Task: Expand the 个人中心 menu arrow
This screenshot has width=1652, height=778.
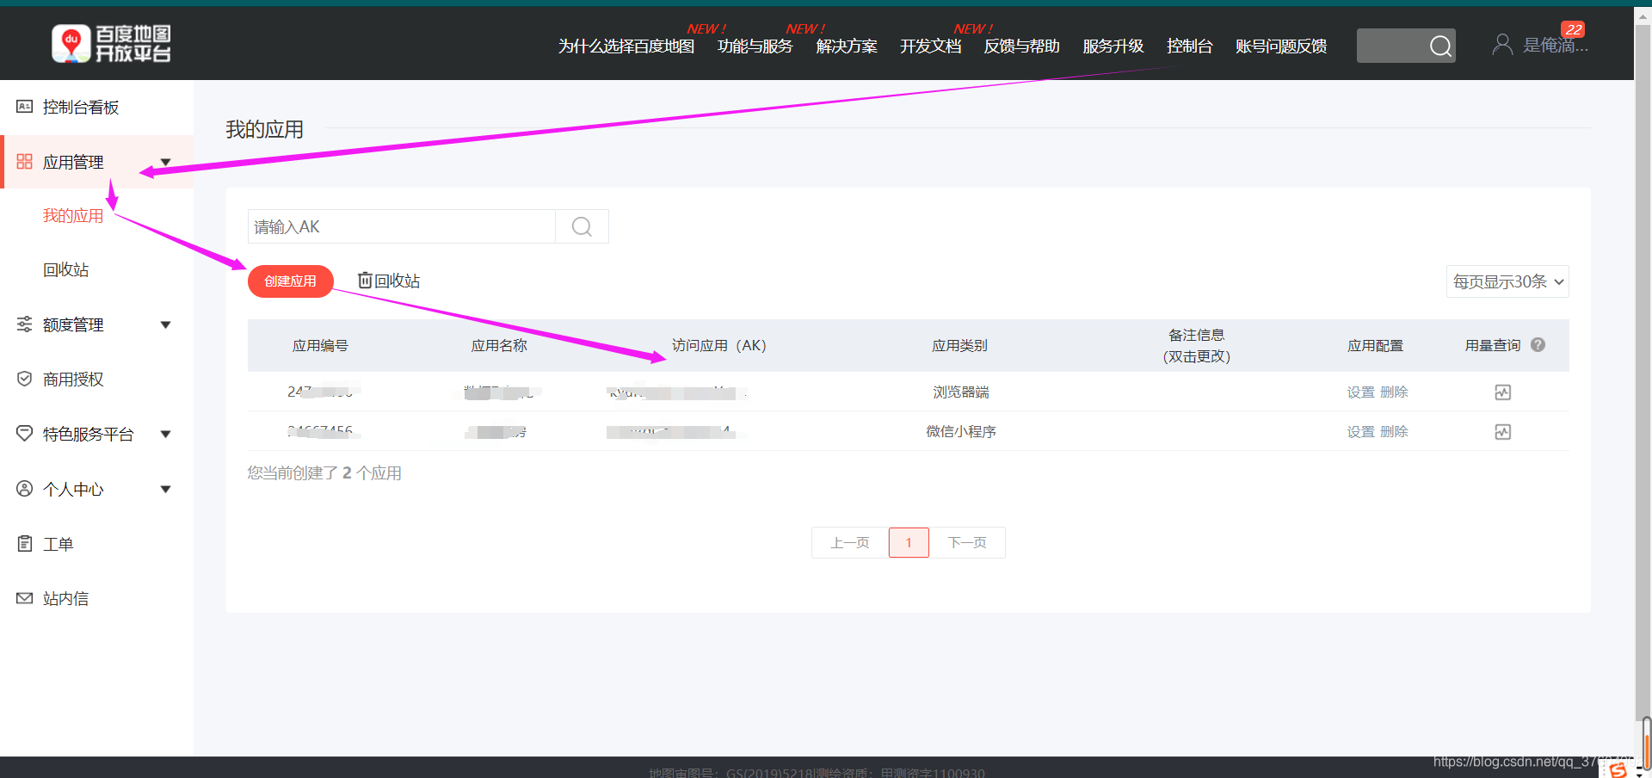Action: click(166, 489)
